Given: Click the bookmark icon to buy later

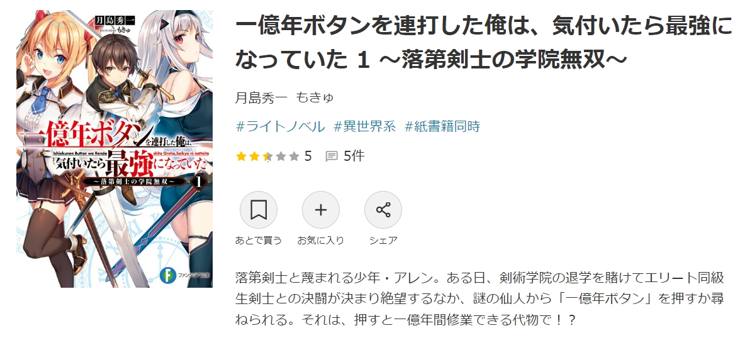Looking at the screenshot, I should [259, 210].
